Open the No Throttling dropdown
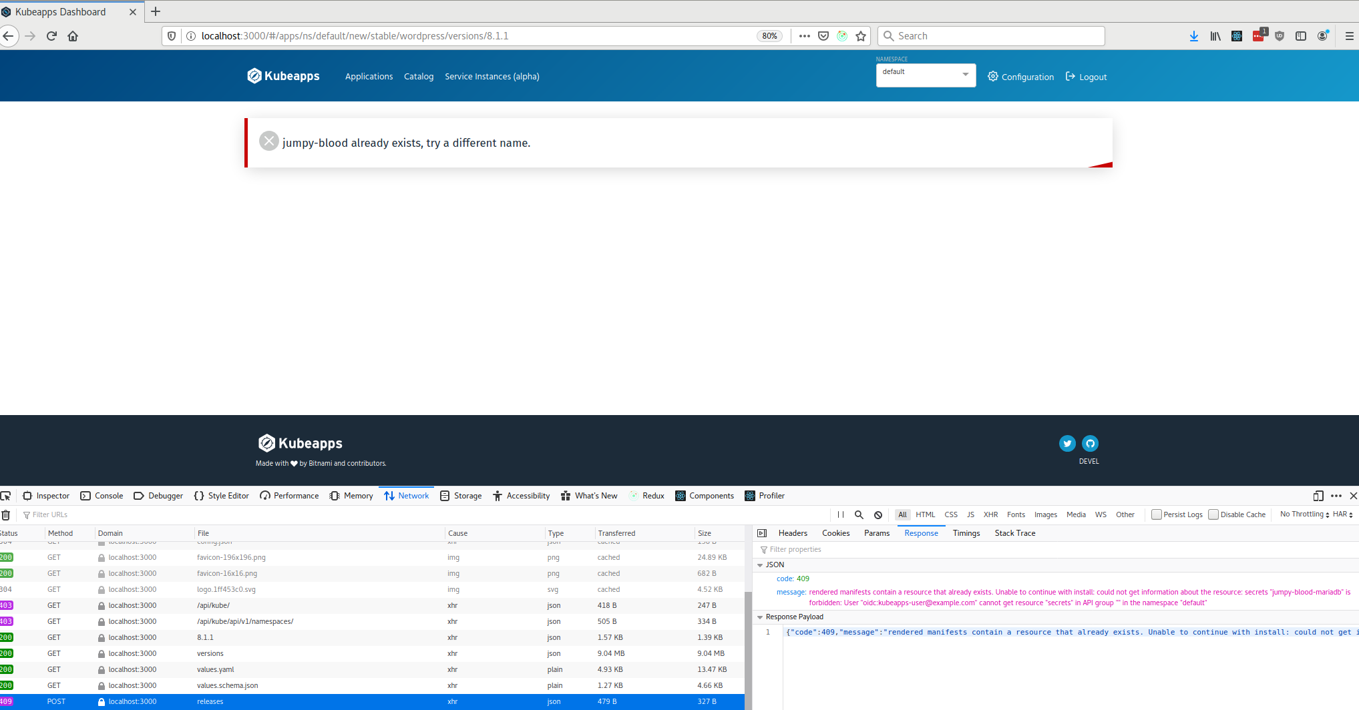Viewport: 1359px width, 710px height. (x=1303, y=514)
